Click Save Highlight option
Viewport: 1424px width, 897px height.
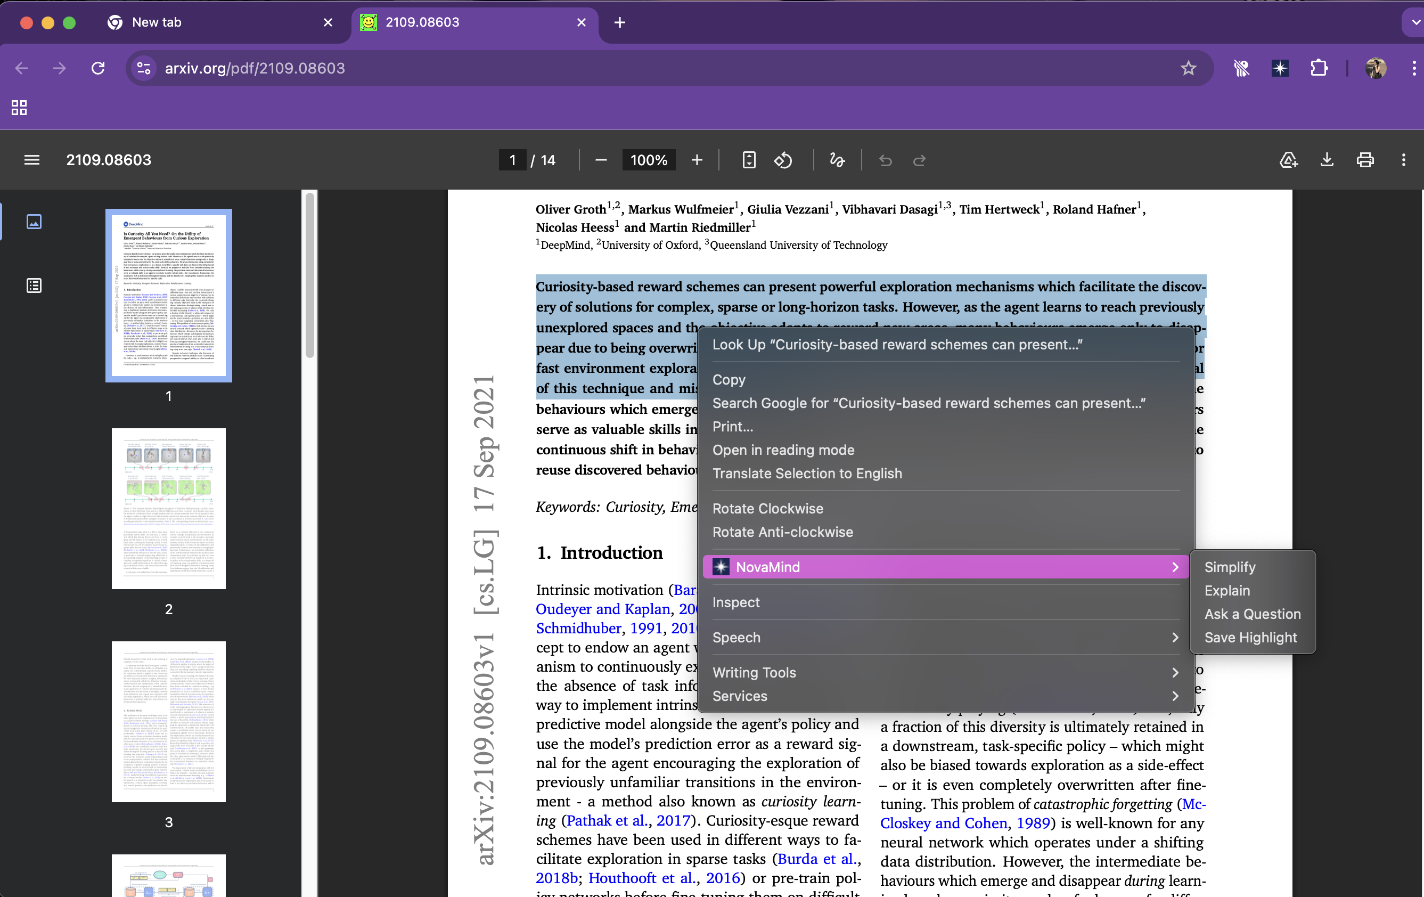click(1250, 637)
